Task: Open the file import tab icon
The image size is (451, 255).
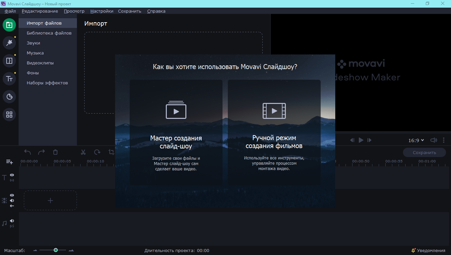Action: point(9,25)
